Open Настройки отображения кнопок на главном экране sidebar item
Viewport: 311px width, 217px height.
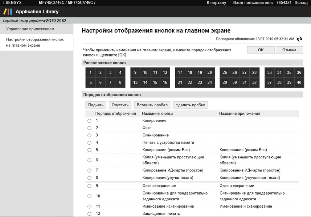click(37, 42)
